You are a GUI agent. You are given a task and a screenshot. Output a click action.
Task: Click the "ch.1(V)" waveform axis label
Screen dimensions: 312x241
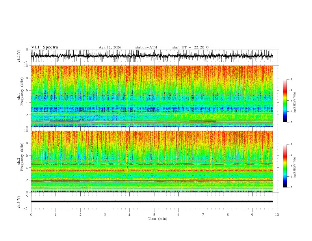click(x=19, y=56)
